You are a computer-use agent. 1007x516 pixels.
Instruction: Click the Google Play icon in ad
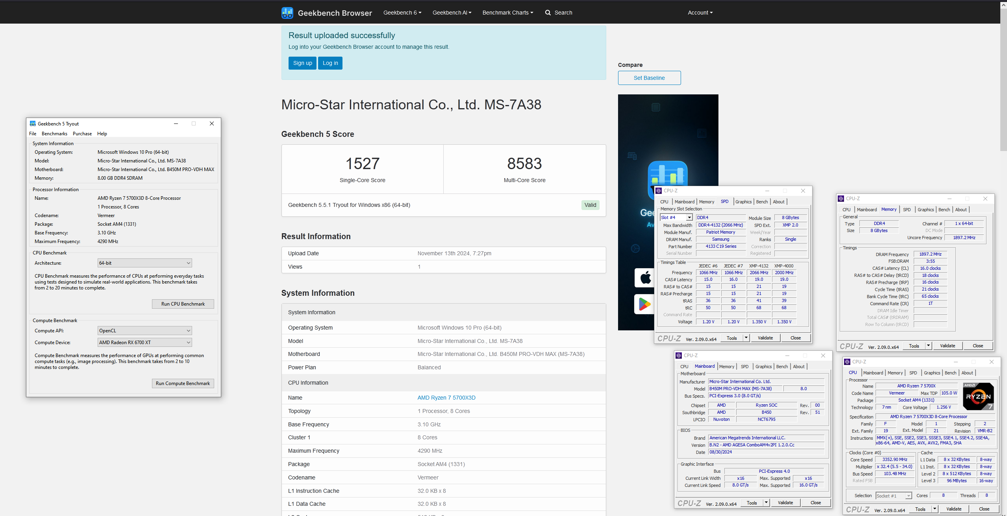click(x=644, y=304)
